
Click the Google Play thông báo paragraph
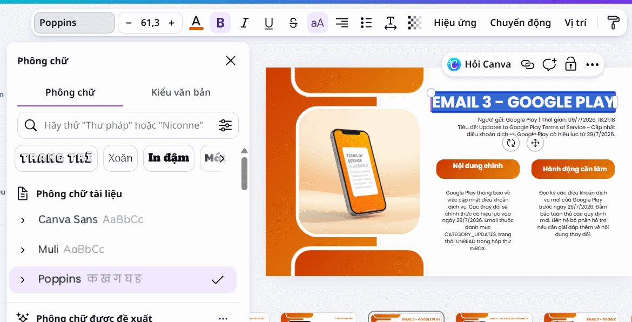(478, 220)
